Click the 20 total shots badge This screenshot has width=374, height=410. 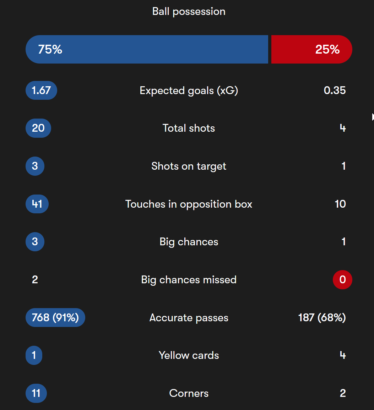pos(38,128)
